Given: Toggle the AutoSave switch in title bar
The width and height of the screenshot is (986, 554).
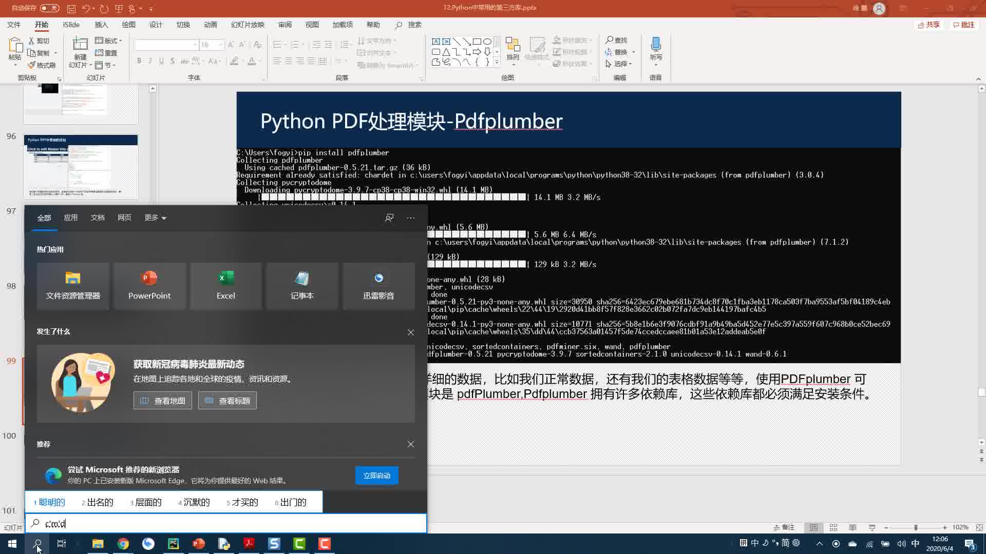Looking at the screenshot, I should pyautogui.click(x=50, y=8).
